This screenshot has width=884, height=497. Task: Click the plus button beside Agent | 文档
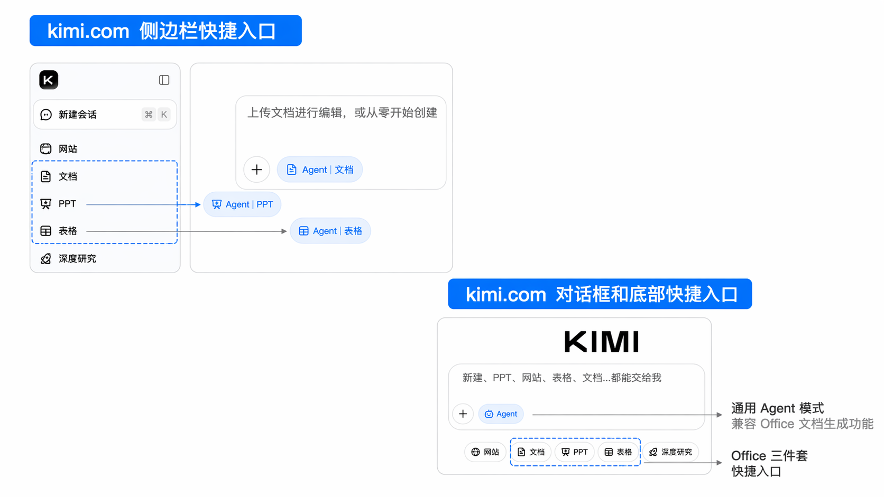click(257, 170)
